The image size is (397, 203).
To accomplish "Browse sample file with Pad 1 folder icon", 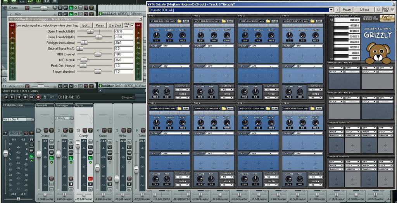I will tap(179, 21).
